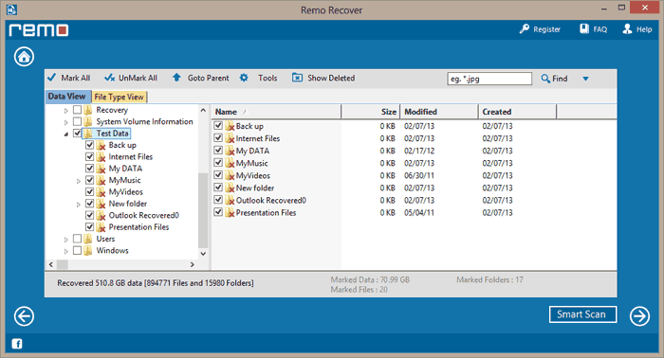Check the Users folder checkbox

(x=77, y=239)
